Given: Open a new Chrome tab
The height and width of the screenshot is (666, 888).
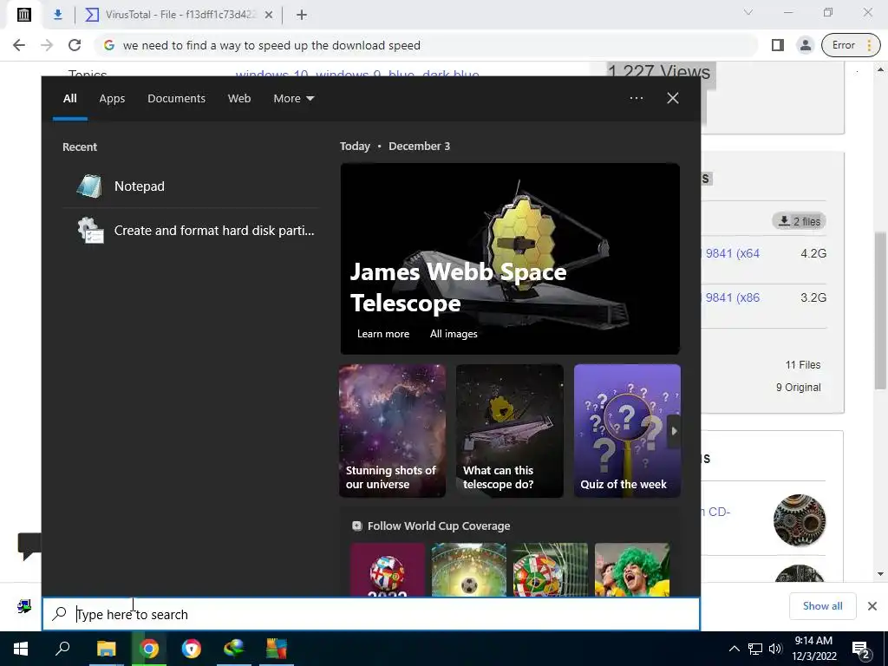Looking at the screenshot, I should [x=301, y=15].
